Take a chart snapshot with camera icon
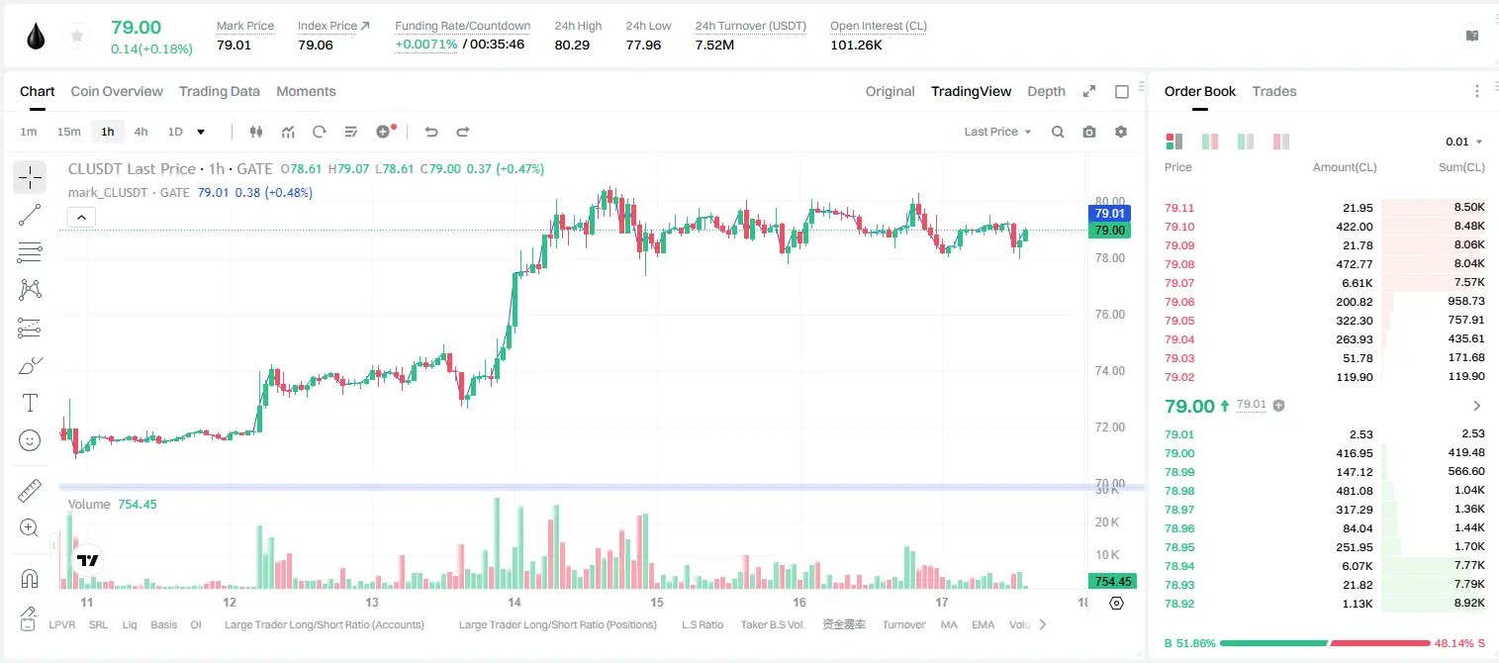This screenshot has height=663, width=1499. point(1089,132)
